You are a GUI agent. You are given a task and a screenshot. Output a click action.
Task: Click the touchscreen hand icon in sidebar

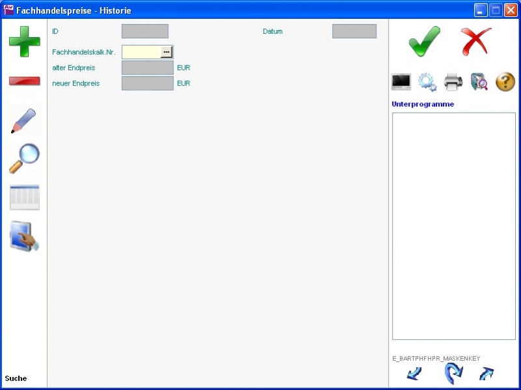[24, 236]
